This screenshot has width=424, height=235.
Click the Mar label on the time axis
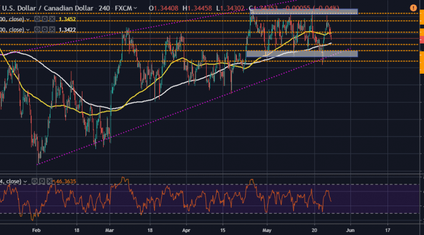click(110, 230)
